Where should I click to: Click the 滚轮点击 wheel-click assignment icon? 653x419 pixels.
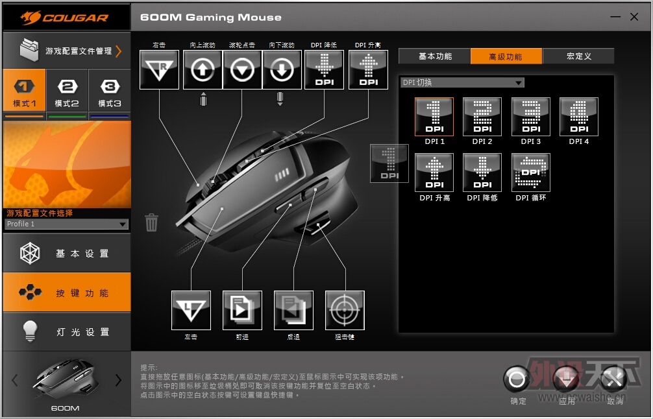pos(242,69)
